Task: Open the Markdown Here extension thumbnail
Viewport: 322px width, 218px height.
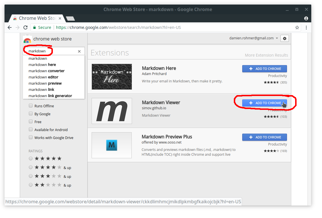Action: click(112, 77)
